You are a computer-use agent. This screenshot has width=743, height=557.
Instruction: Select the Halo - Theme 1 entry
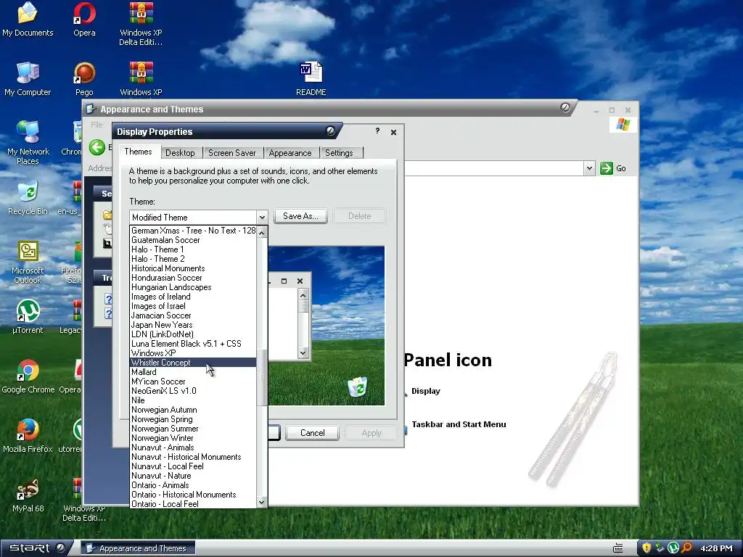point(193,249)
